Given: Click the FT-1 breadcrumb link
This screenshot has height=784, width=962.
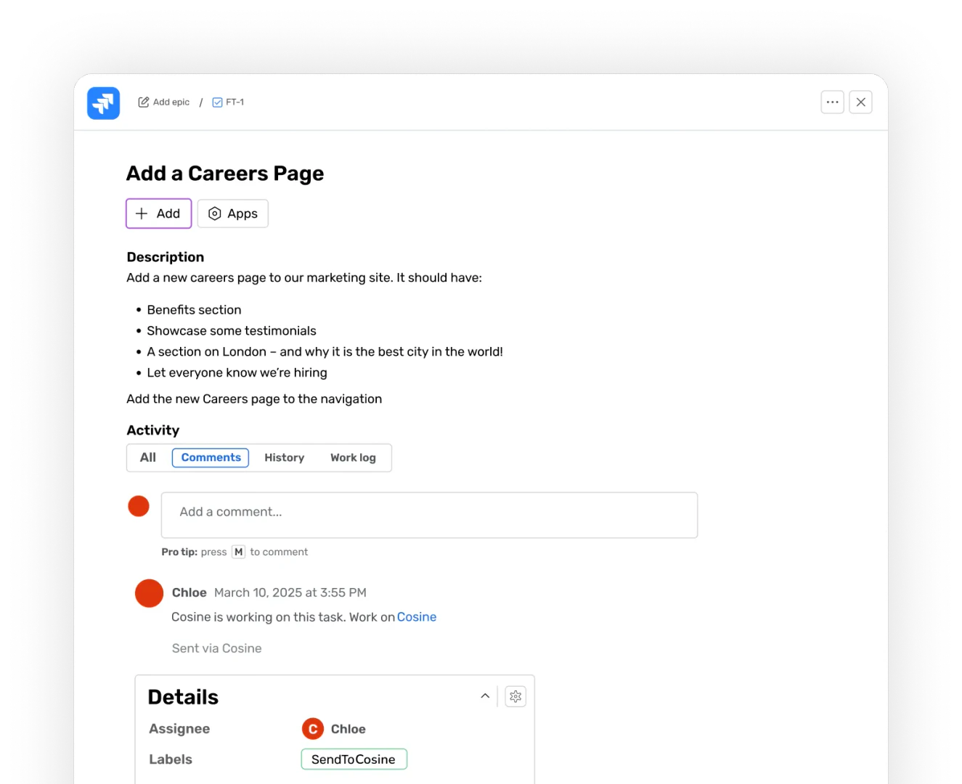Looking at the screenshot, I should pos(234,102).
